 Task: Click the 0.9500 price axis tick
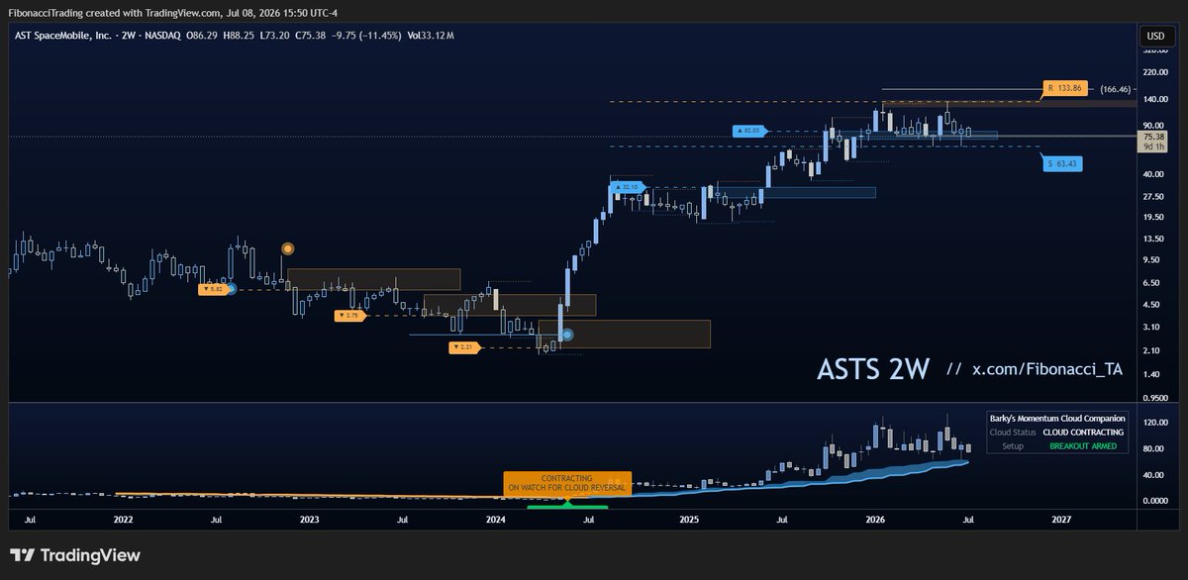(x=1154, y=396)
